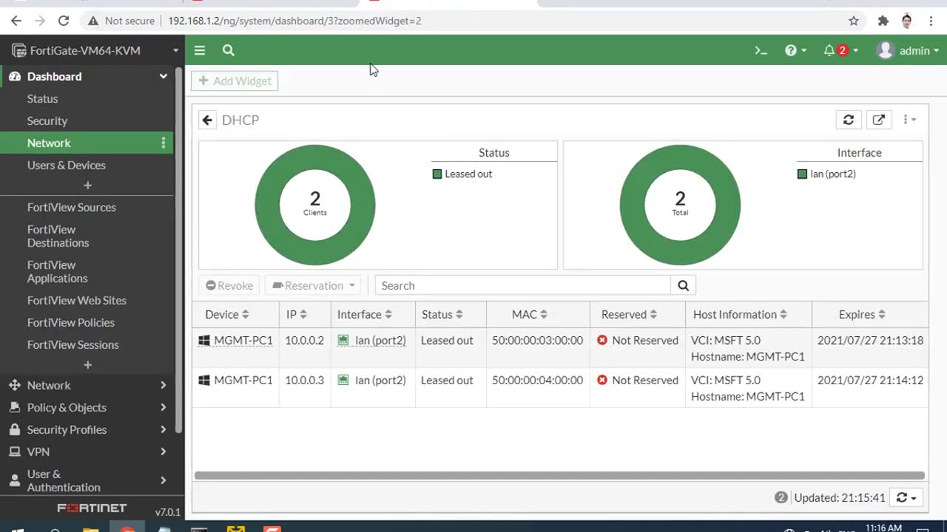Click lan (port2) interface link for 10.0.0.3
Screen dimensions: 947x532
click(380, 381)
